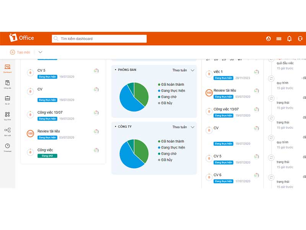Open the process grid sidebar icon
The image size is (306, 230).
click(x=7, y=116)
